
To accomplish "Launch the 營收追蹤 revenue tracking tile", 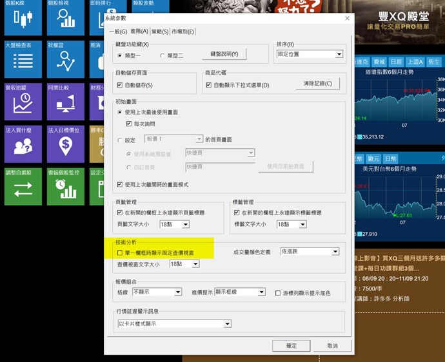I will coord(23,102).
